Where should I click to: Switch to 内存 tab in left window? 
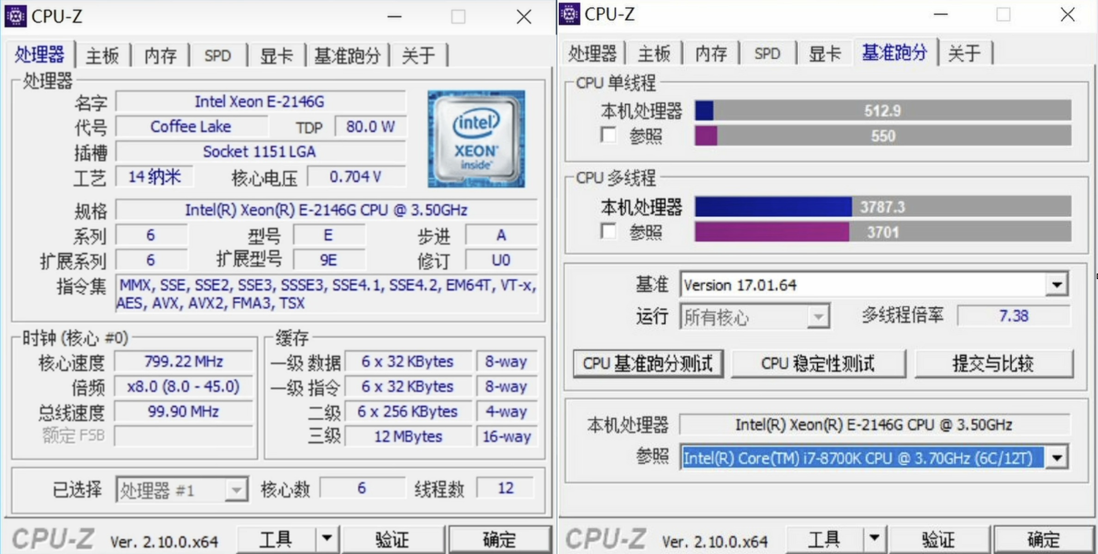(160, 56)
